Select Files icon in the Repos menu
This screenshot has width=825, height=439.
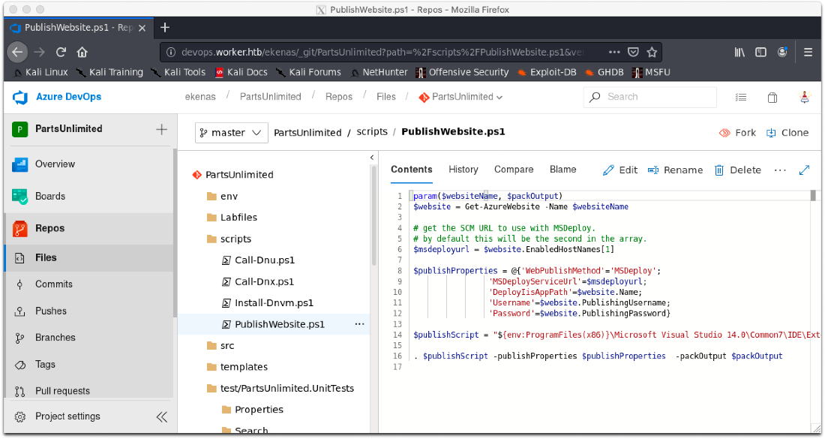tap(19, 258)
